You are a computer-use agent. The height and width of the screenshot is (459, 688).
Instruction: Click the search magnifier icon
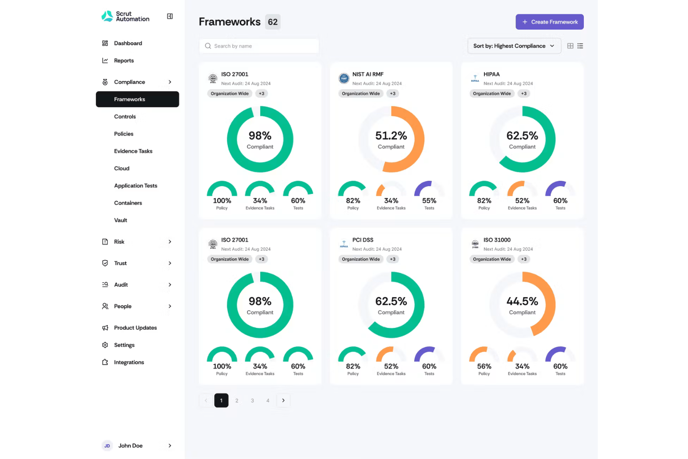pyautogui.click(x=208, y=46)
